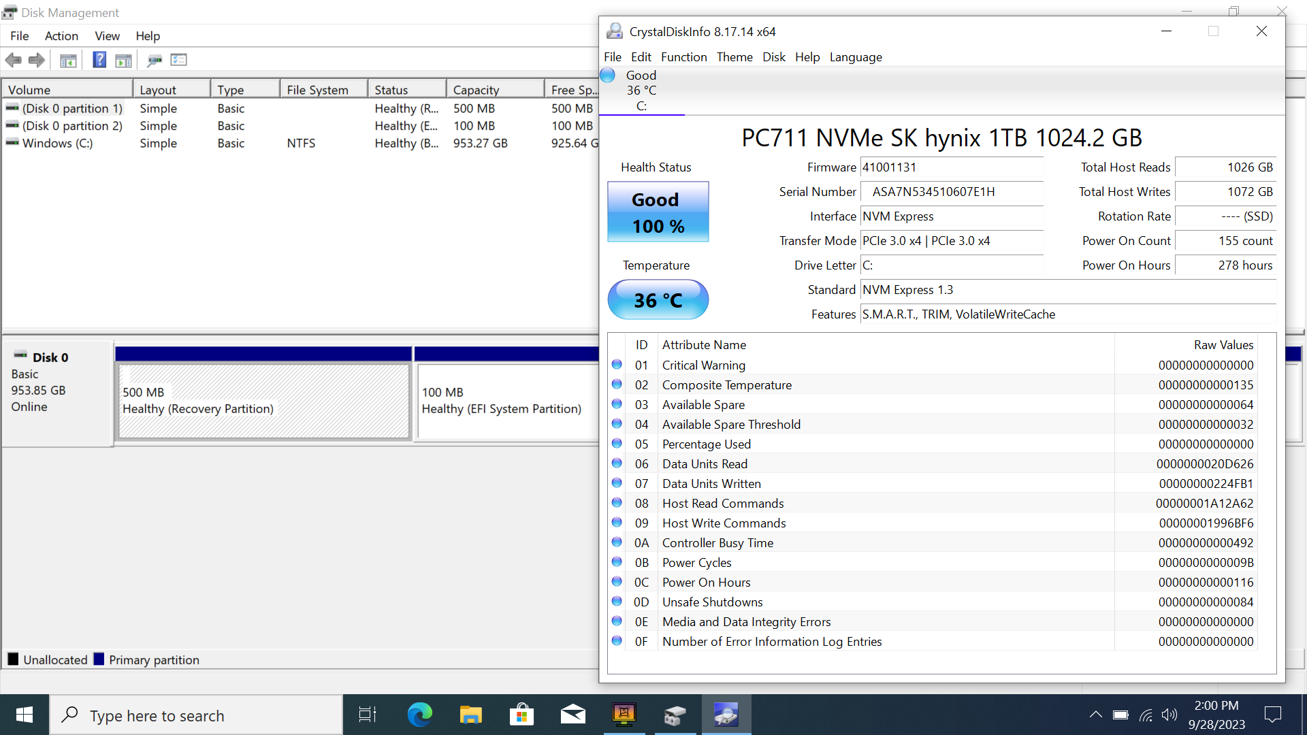Click the Good 100 % health status button
1307x735 pixels.
(658, 212)
